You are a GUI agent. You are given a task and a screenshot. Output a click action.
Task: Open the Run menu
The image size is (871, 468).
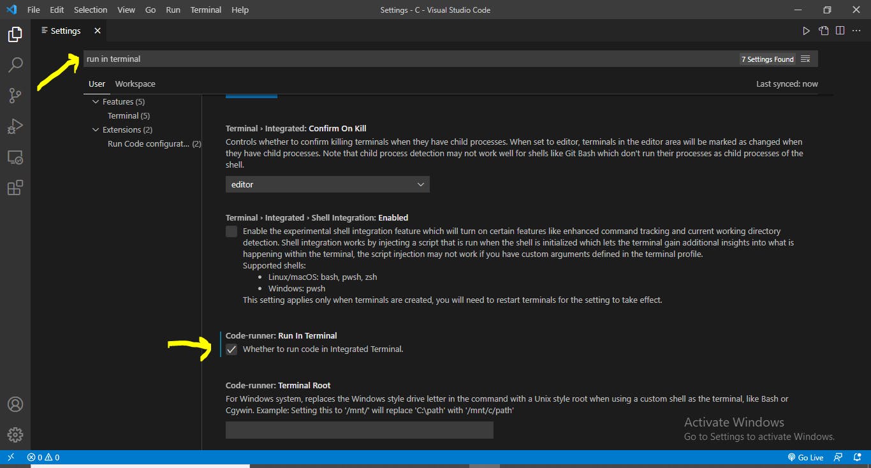click(x=173, y=10)
